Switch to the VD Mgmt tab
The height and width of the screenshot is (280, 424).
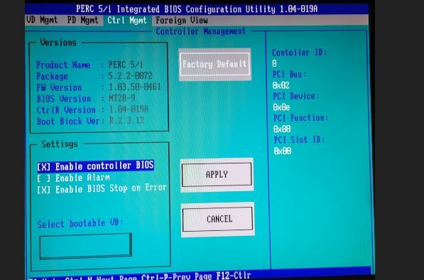(x=42, y=20)
